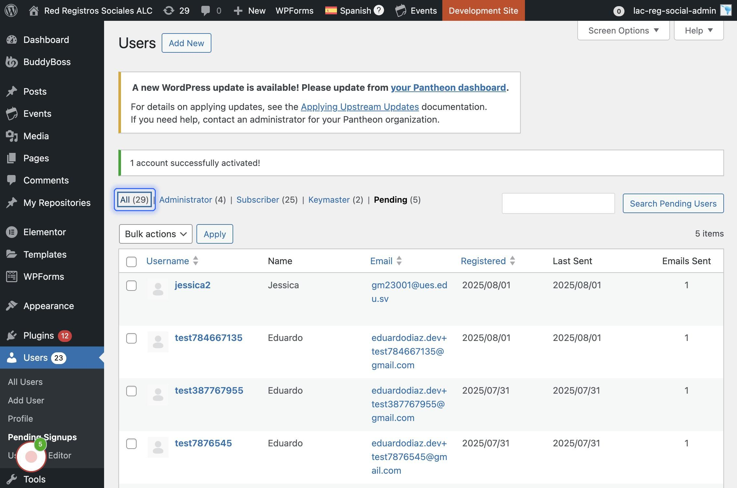Click the Add New user button
The width and height of the screenshot is (737, 488).
pyautogui.click(x=186, y=43)
